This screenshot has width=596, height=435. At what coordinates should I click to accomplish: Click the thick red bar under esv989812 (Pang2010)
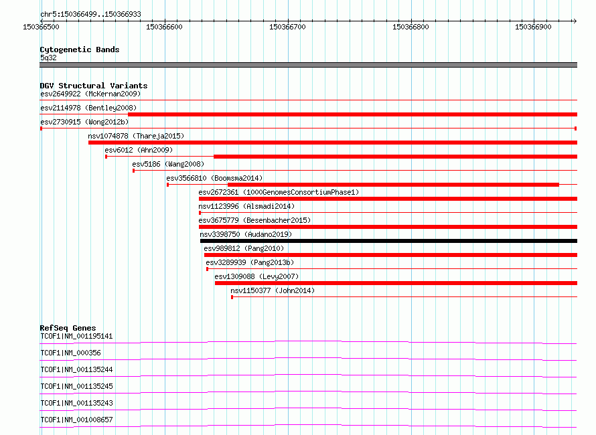tap(390, 255)
